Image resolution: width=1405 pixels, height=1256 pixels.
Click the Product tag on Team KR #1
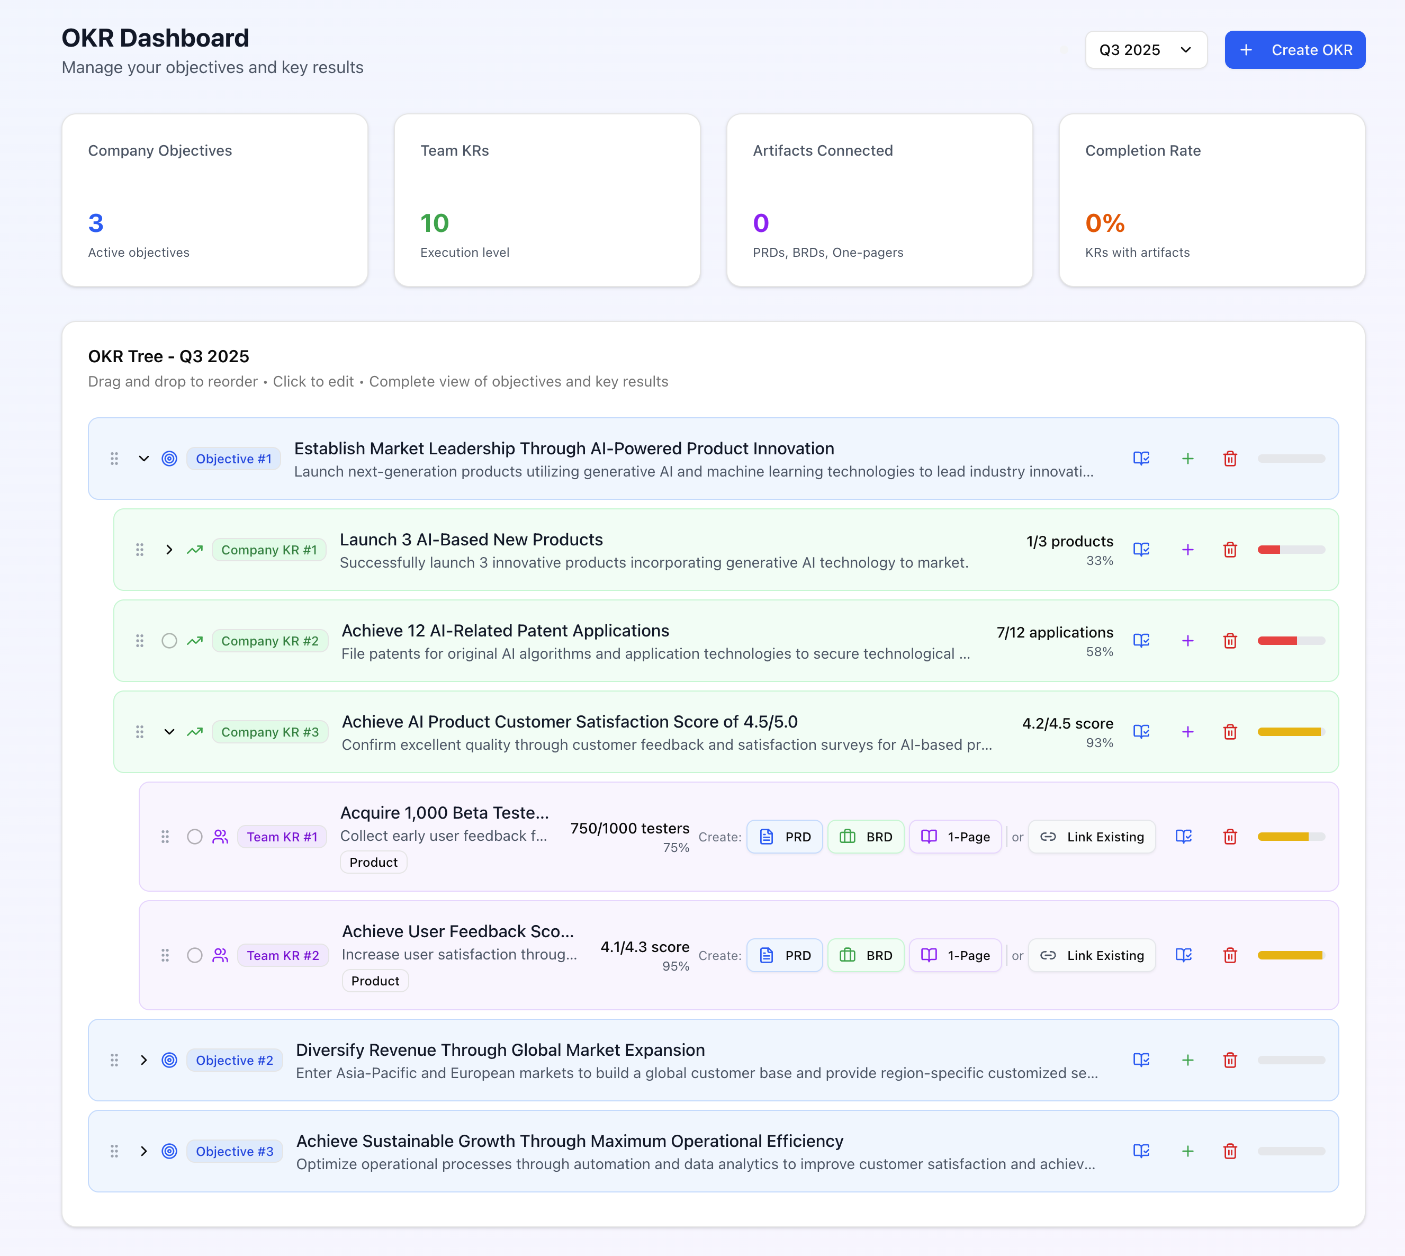click(x=373, y=862)
